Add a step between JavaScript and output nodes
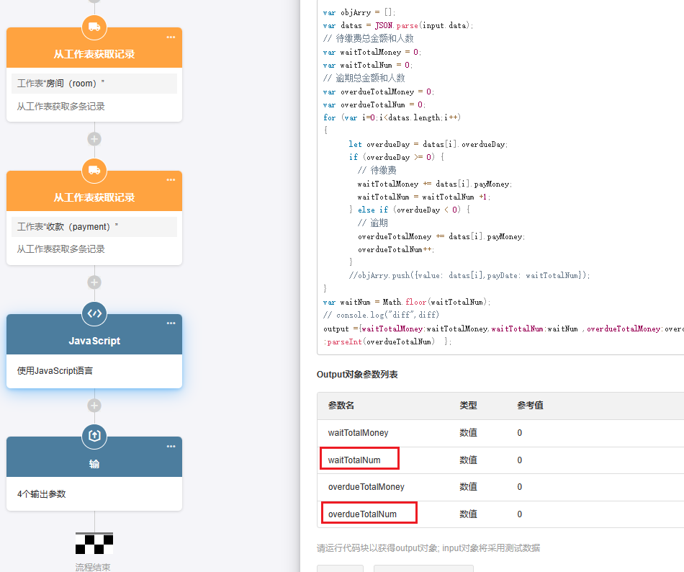Viewport: 684px width, 572px height. click(x=94, y=406)
